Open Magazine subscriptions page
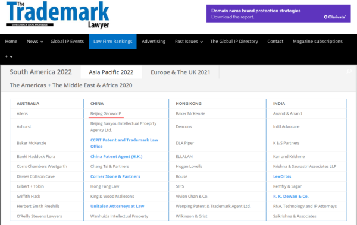Image resolution: width=357 pixels, height=225 pixels. 318,42
